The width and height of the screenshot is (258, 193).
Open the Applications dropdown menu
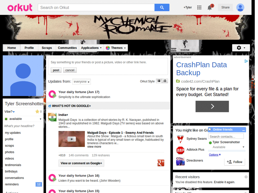click(91, 48)
